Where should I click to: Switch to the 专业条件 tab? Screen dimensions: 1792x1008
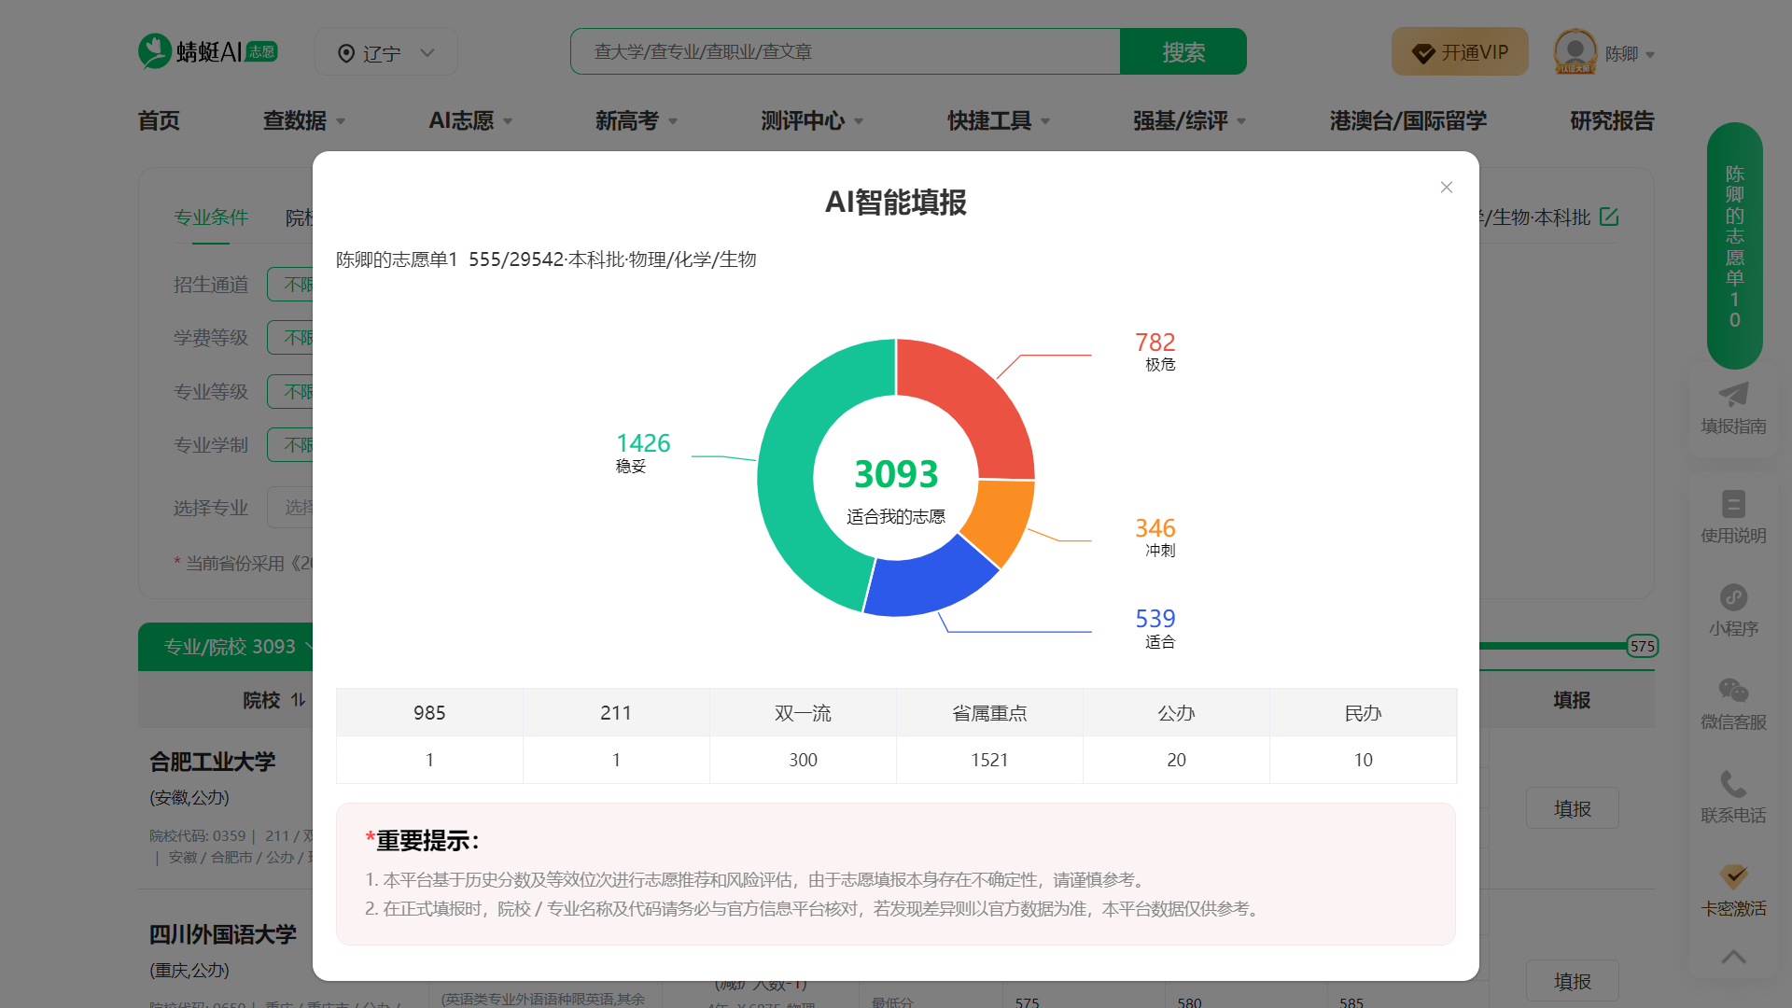[x=210, y=217]
